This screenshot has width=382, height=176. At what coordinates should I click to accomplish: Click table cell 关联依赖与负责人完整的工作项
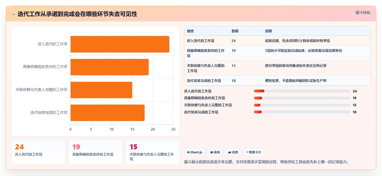(206, 68)
